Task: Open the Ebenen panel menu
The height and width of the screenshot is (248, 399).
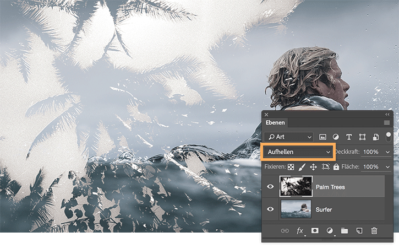Action: pyautogui.click(x=387, y=122)
